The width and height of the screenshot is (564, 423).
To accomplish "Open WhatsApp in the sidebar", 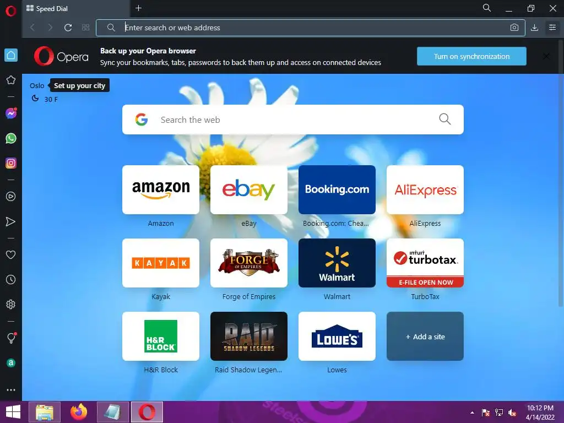I will 11,138.
